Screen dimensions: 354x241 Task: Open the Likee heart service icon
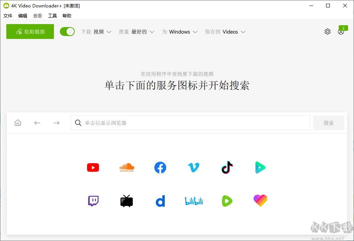coord(260,201)
